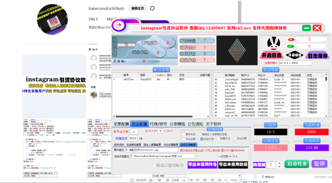Viewport: 332px width, 183px height.
Task: Select the 群发私信 radio option
Action: click(184, 134)
